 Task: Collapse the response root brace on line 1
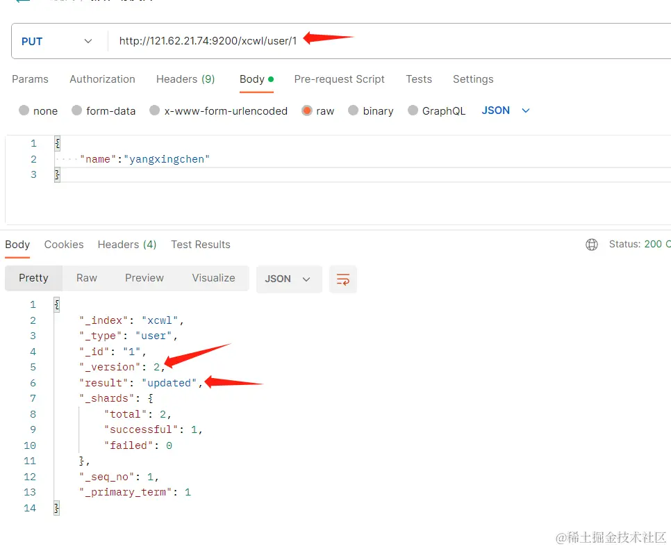(57, 305)
